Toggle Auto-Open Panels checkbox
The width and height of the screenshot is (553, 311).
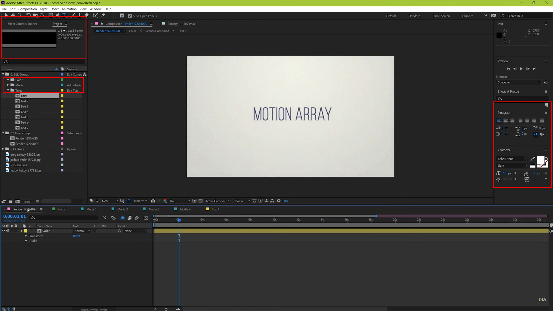click(130, 16)
